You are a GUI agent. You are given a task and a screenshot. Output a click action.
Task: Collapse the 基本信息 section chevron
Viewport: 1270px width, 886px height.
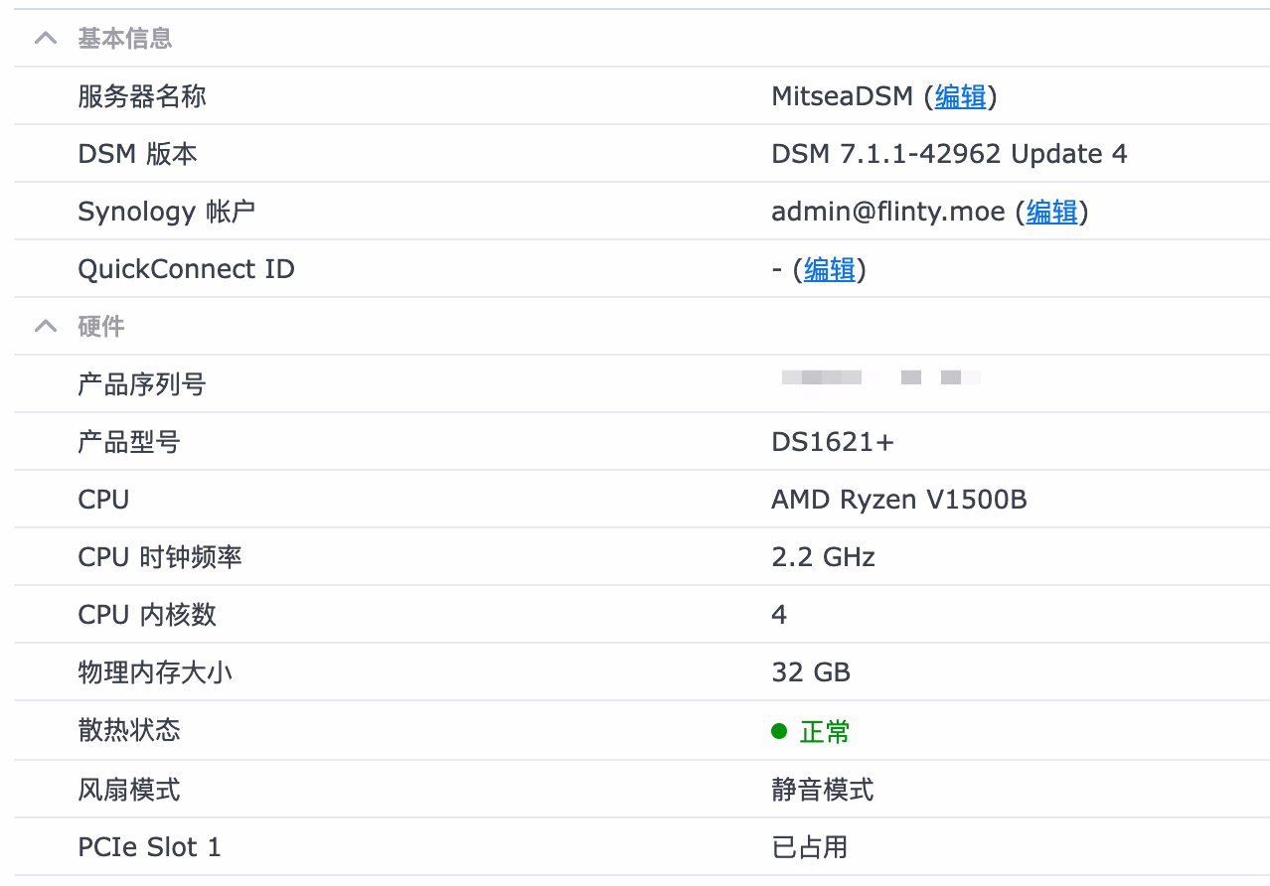coord(46,39)
